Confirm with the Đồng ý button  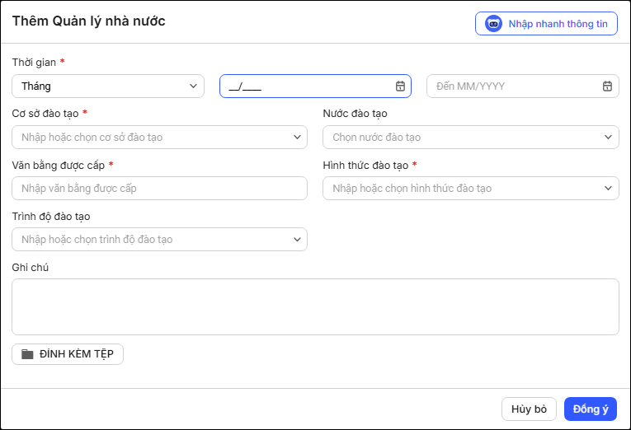click(x=591, y=409)
